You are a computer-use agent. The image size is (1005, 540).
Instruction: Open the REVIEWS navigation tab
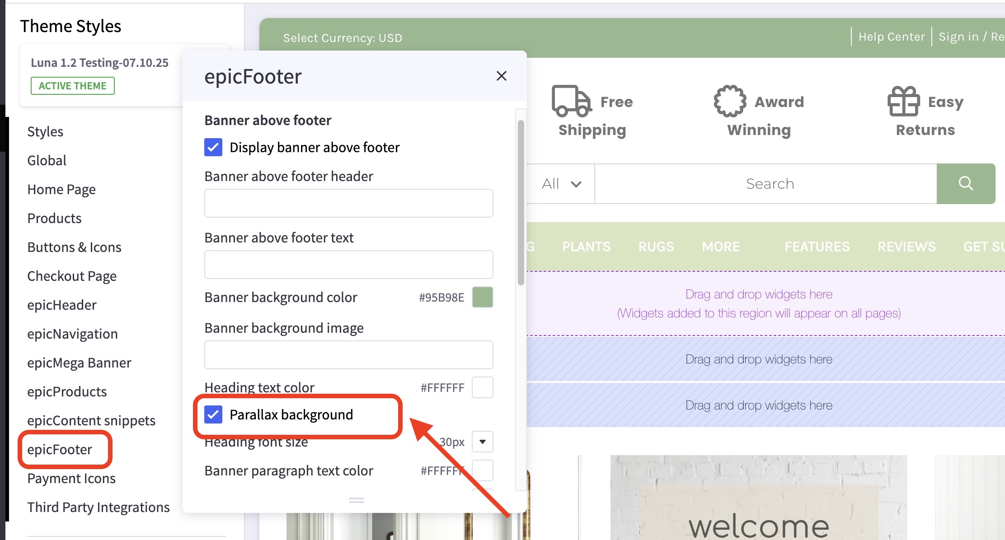(x=906, y=247)
